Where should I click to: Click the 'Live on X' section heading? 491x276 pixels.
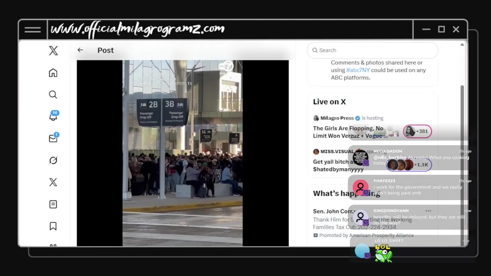(x=329, y=102)
